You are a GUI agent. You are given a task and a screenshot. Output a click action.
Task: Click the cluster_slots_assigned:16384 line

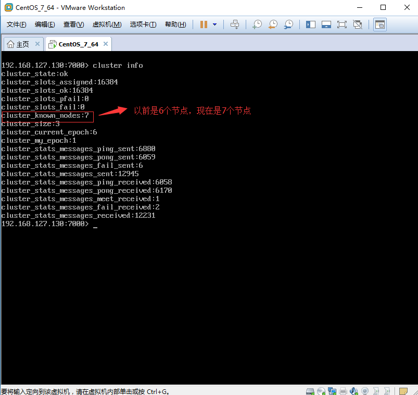59,82
